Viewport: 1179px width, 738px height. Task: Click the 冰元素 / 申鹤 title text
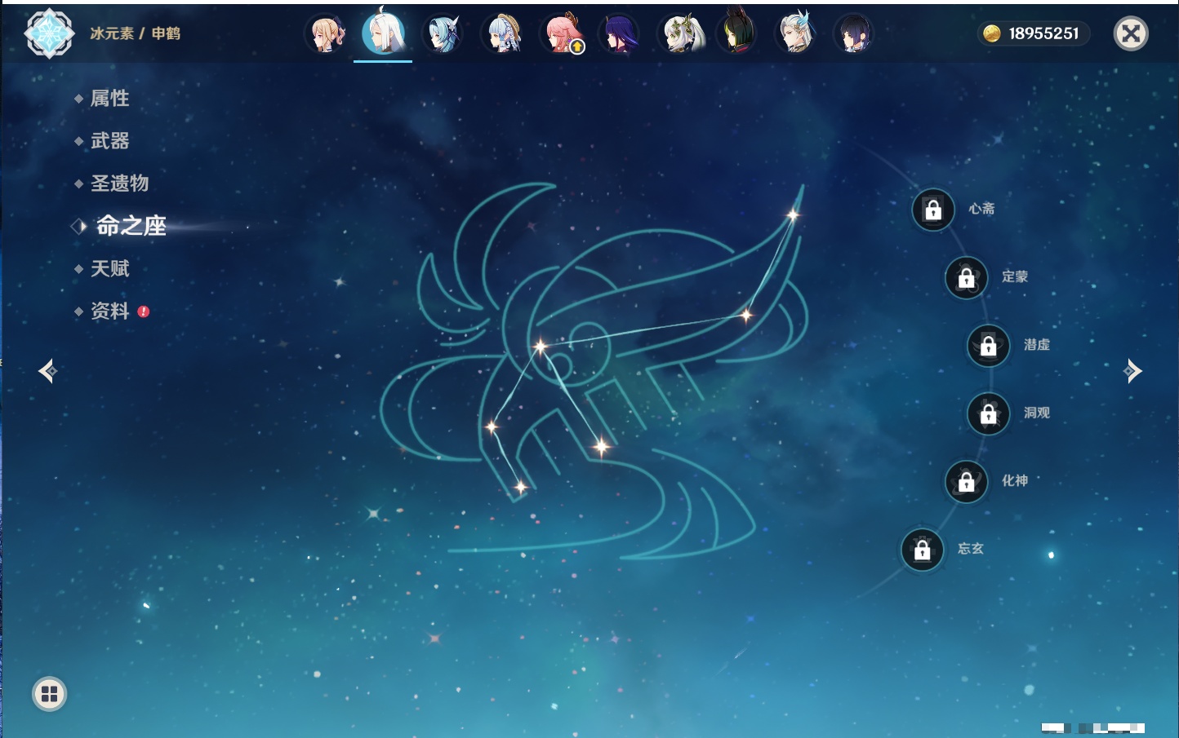(x=135, y=33)
